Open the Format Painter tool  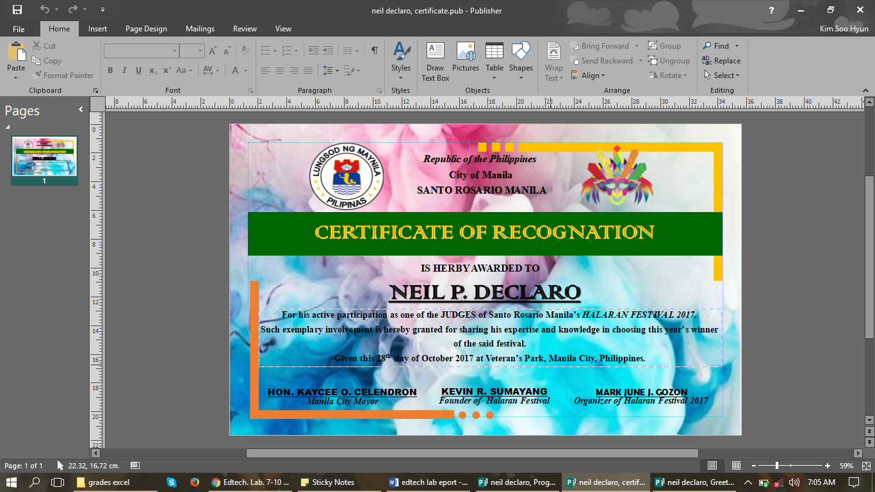click(63, 75)
